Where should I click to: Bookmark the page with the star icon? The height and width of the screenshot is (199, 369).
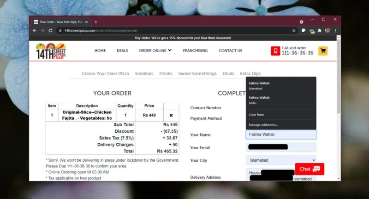click(x=294, y=30)
